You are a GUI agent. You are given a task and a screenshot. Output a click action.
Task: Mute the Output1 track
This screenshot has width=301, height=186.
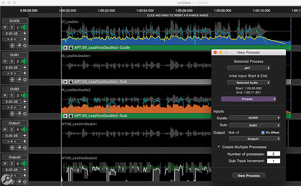(x=5, y=129)
